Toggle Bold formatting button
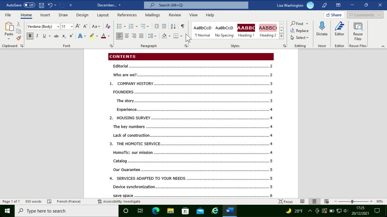Screen dimensions: 387x217 pos(30,36)
